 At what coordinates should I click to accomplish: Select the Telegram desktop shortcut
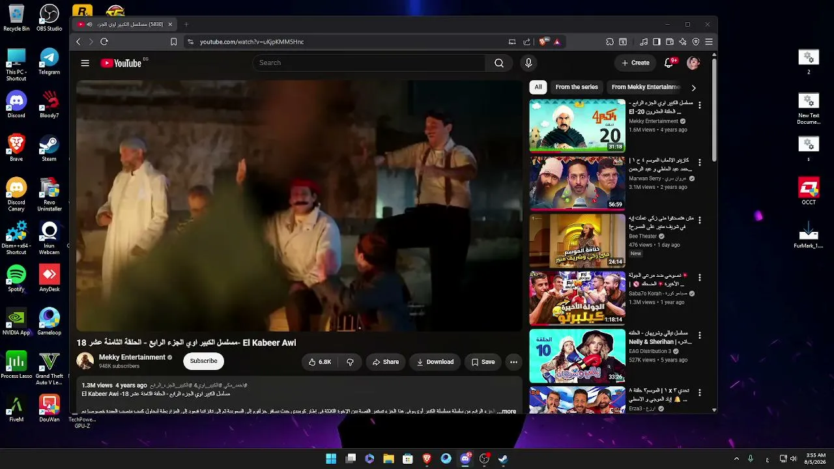click(x=50, y=62)
